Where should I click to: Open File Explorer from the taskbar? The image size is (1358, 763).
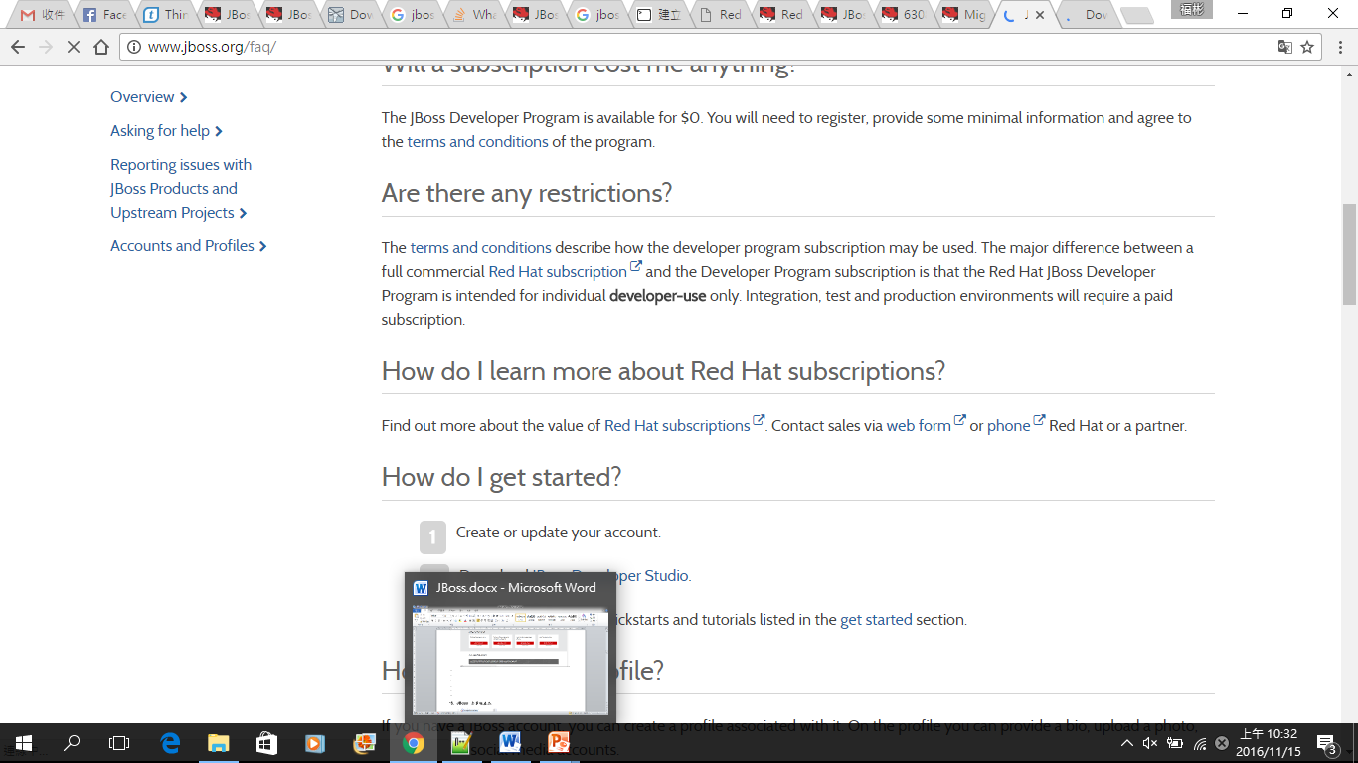click(x=218, y=743)
